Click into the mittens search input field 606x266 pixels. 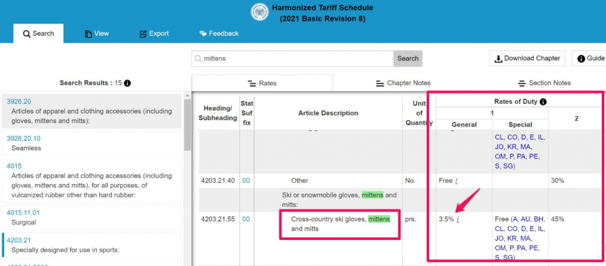pos(292,59)
